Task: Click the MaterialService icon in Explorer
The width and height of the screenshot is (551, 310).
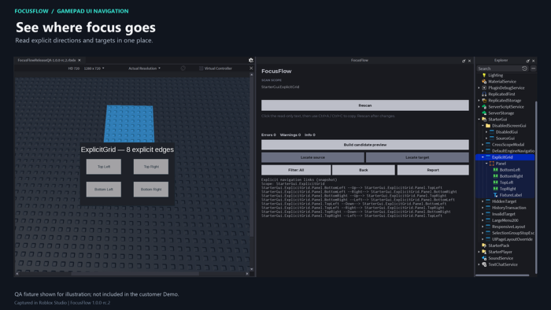Action: coord(484,82)
